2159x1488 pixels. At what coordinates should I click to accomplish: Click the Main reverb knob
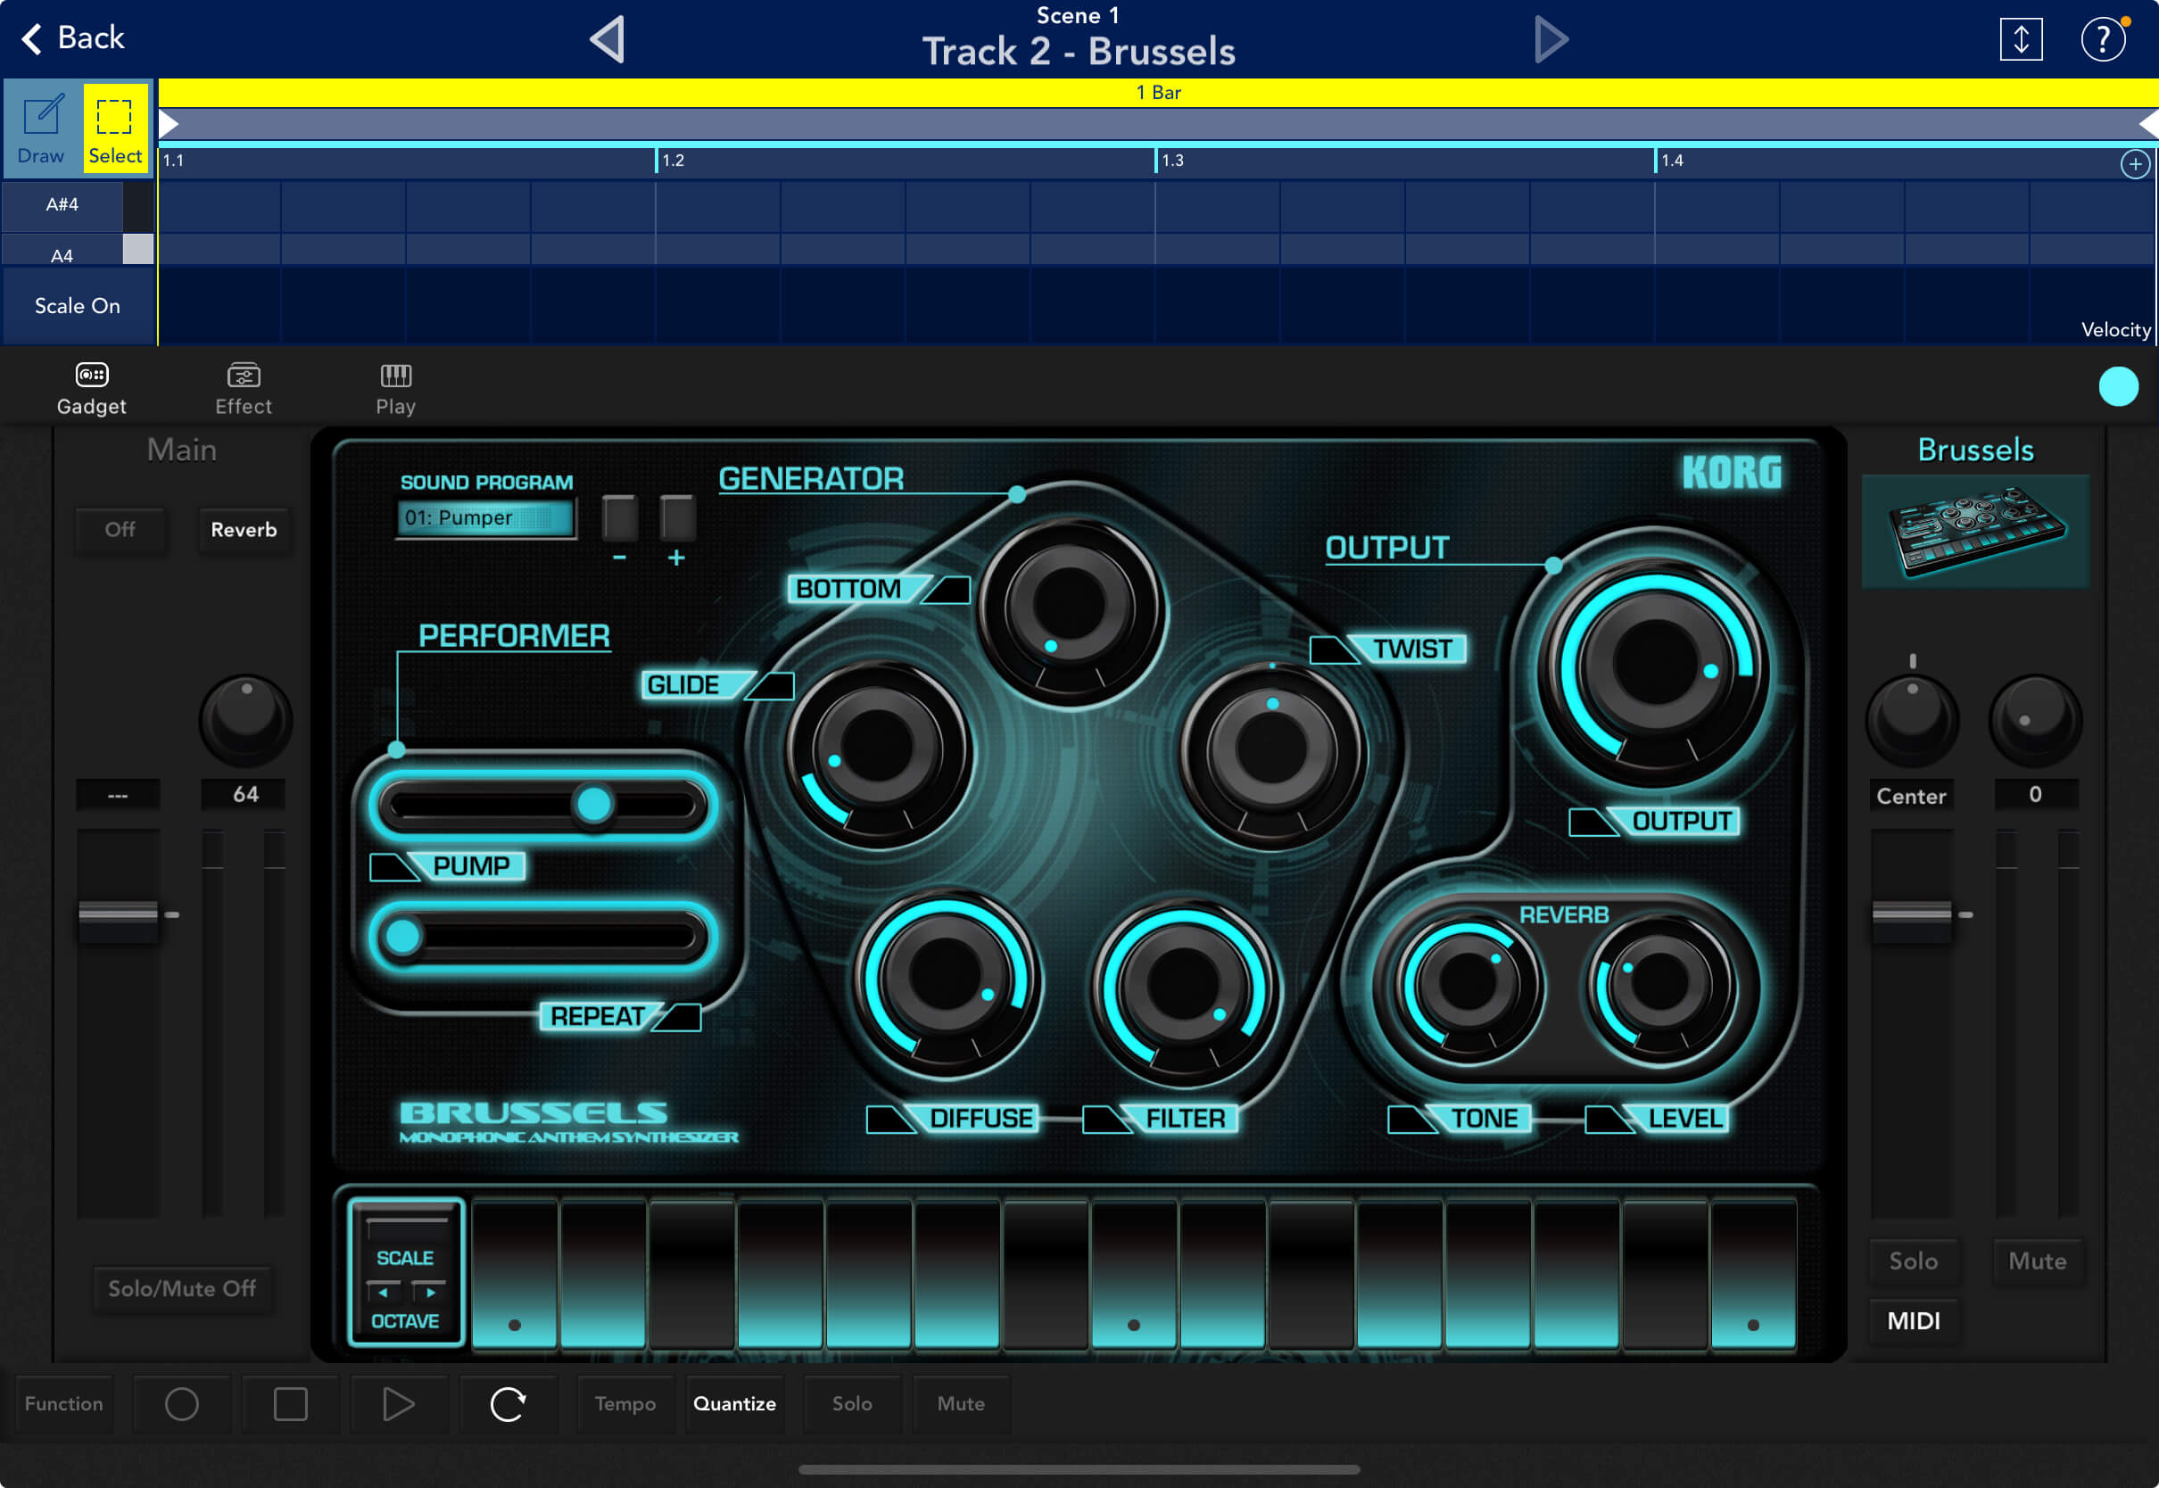point(246,720)
